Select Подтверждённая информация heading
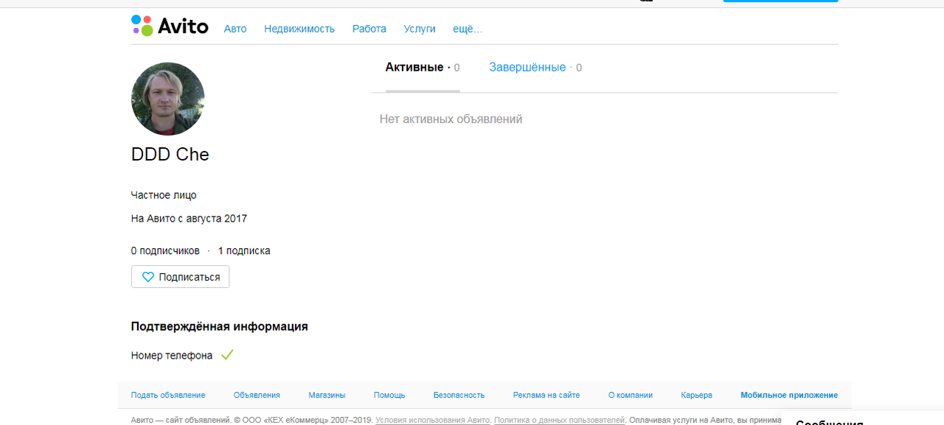The height and width of the screenshot is (425, 944). [x=220, y=326]
